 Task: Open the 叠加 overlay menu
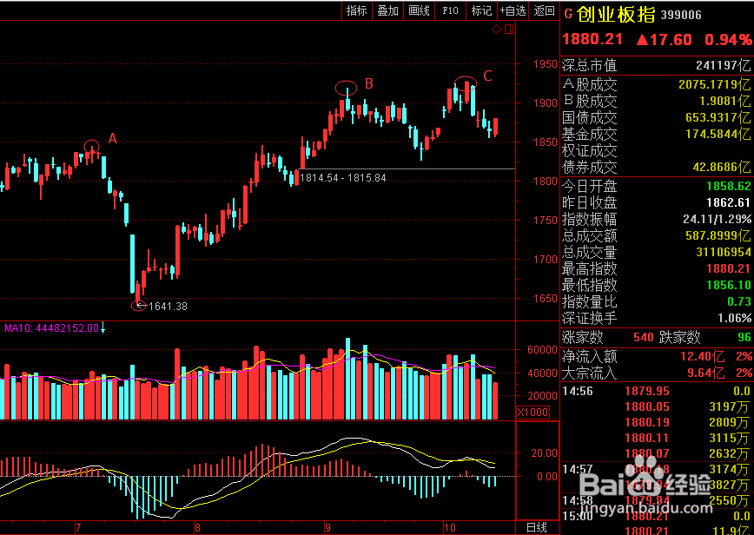click(387, 10)
